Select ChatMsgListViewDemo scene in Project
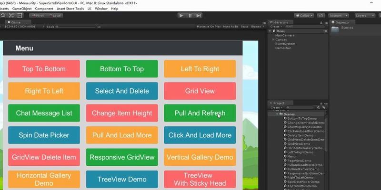This screenshot has width=381, height=190. pyautogui.click(x=304, y=127)
